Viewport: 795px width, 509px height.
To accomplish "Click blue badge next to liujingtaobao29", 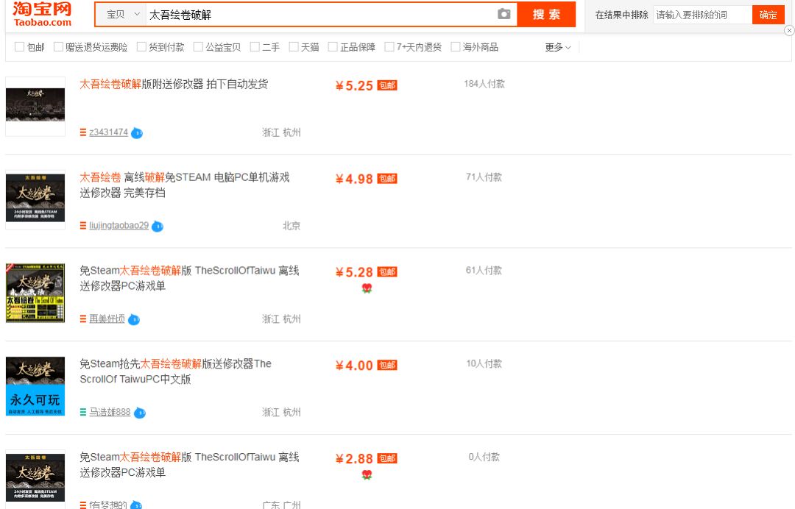I will click(x=158, y=227).
